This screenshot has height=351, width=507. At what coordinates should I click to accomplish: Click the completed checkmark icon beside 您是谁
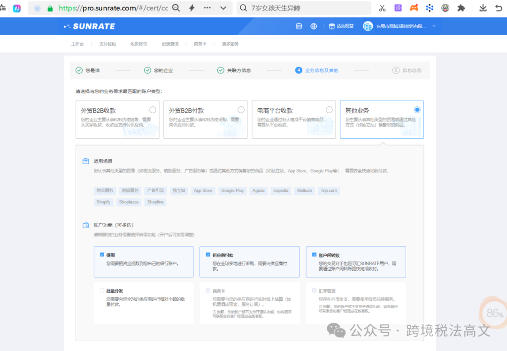click(x=78, y=70)
